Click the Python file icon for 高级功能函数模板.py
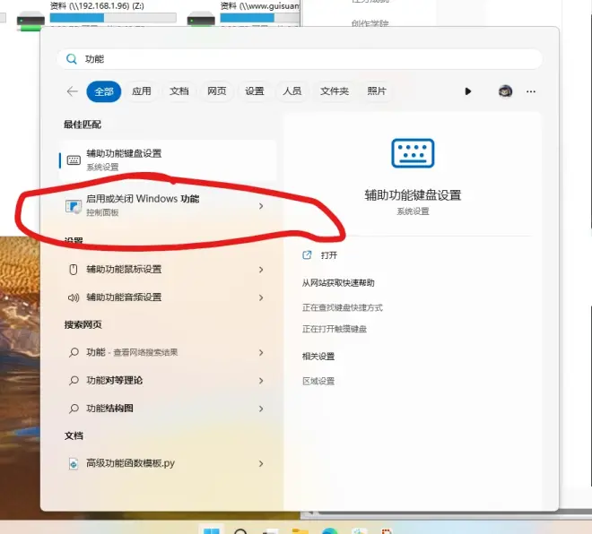Viewport: 592px width, 534px height. click(74, 464)
